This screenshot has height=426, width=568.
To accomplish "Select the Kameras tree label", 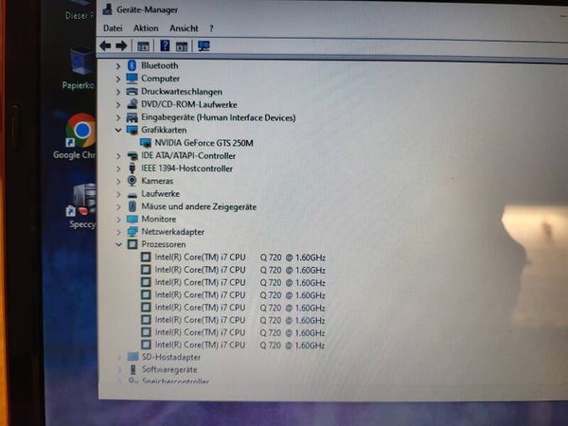I will [157, 181].
